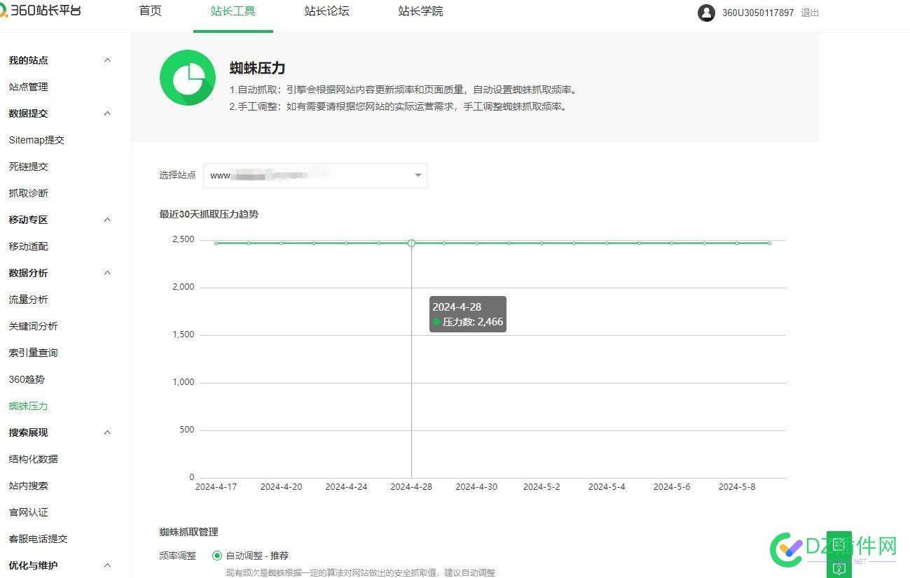Open 索引量查询 in sidebar
This screenshot has height=578, width=910.
coord(34,353)
